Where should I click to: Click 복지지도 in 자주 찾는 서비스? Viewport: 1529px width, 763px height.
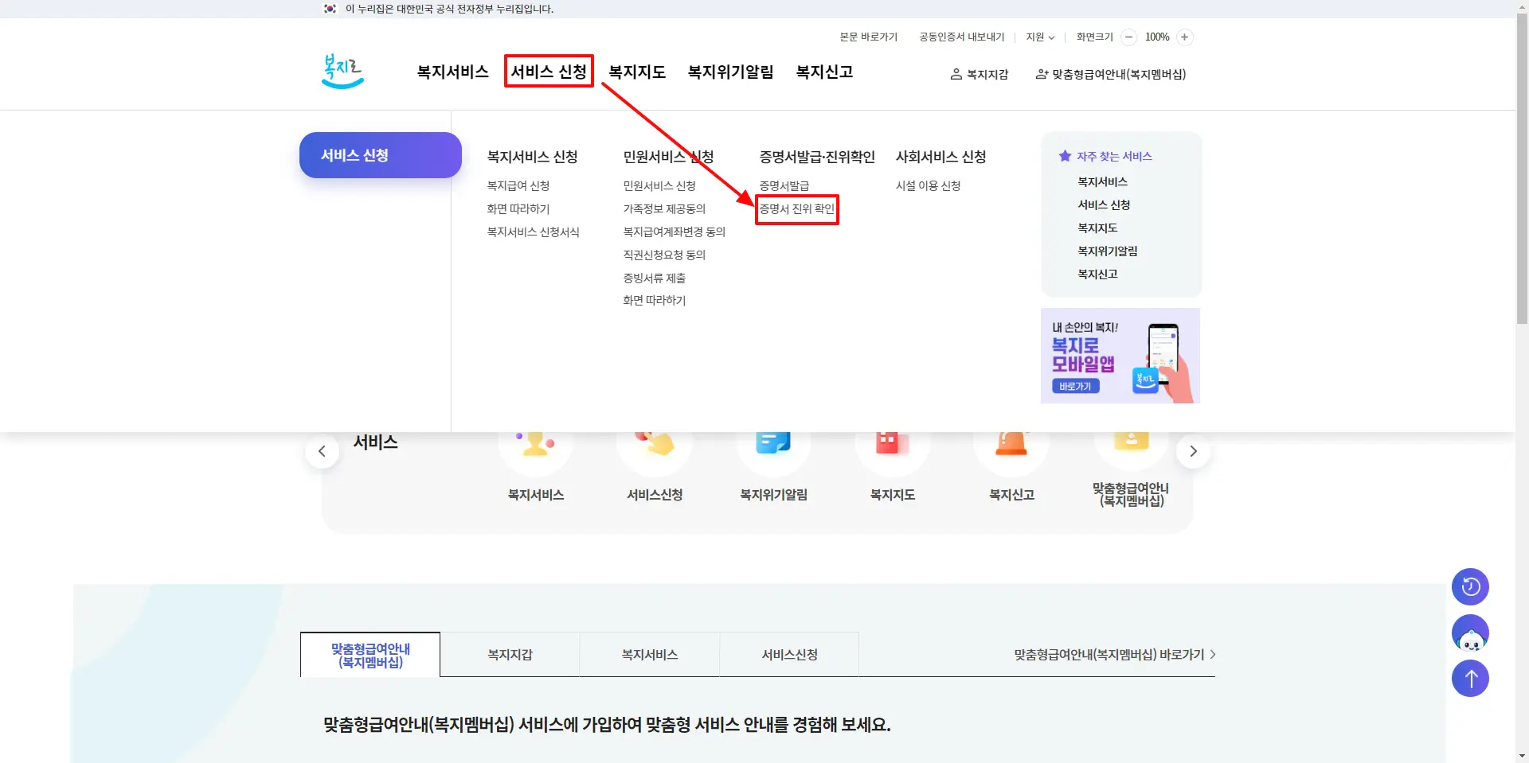point(1097,228)
